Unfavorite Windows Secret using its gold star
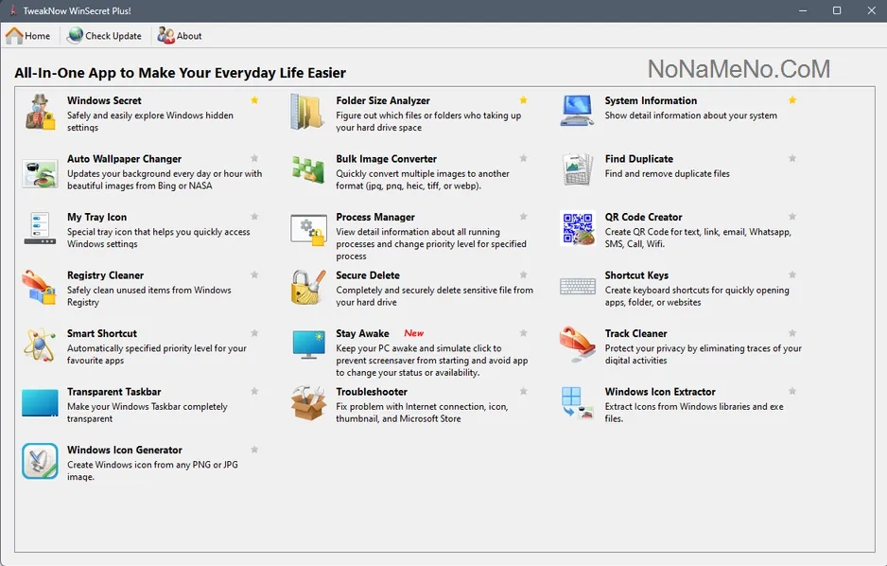 [254, 99]
